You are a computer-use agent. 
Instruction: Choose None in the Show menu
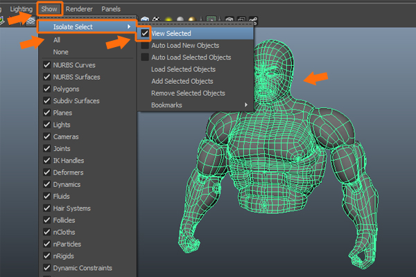[x=60, y=52]
